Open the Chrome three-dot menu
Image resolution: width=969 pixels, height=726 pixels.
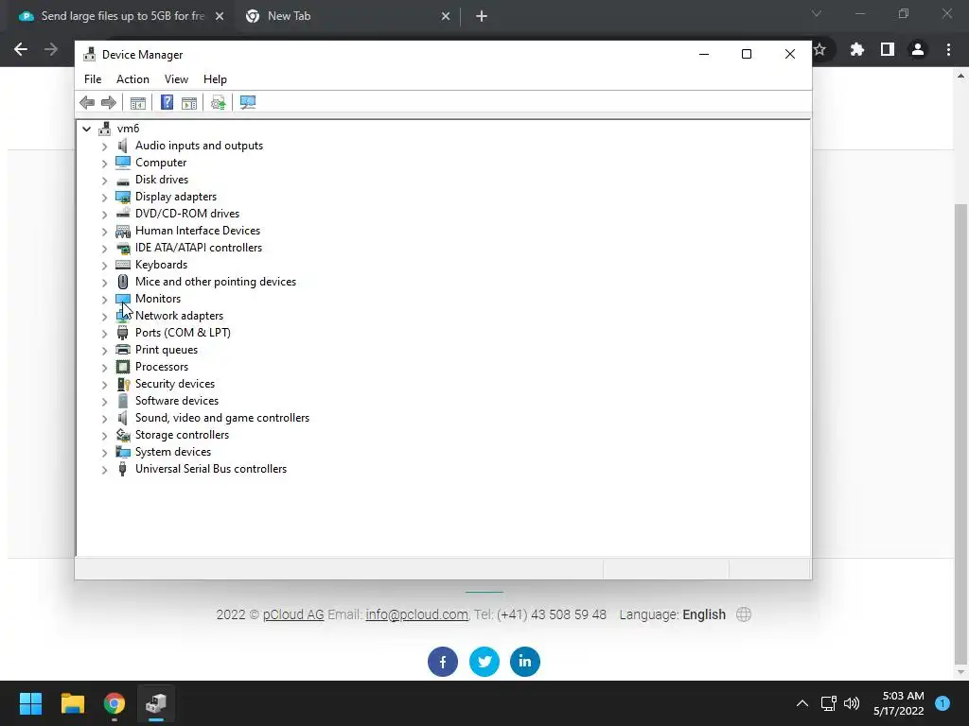click(x=948, y=49)
